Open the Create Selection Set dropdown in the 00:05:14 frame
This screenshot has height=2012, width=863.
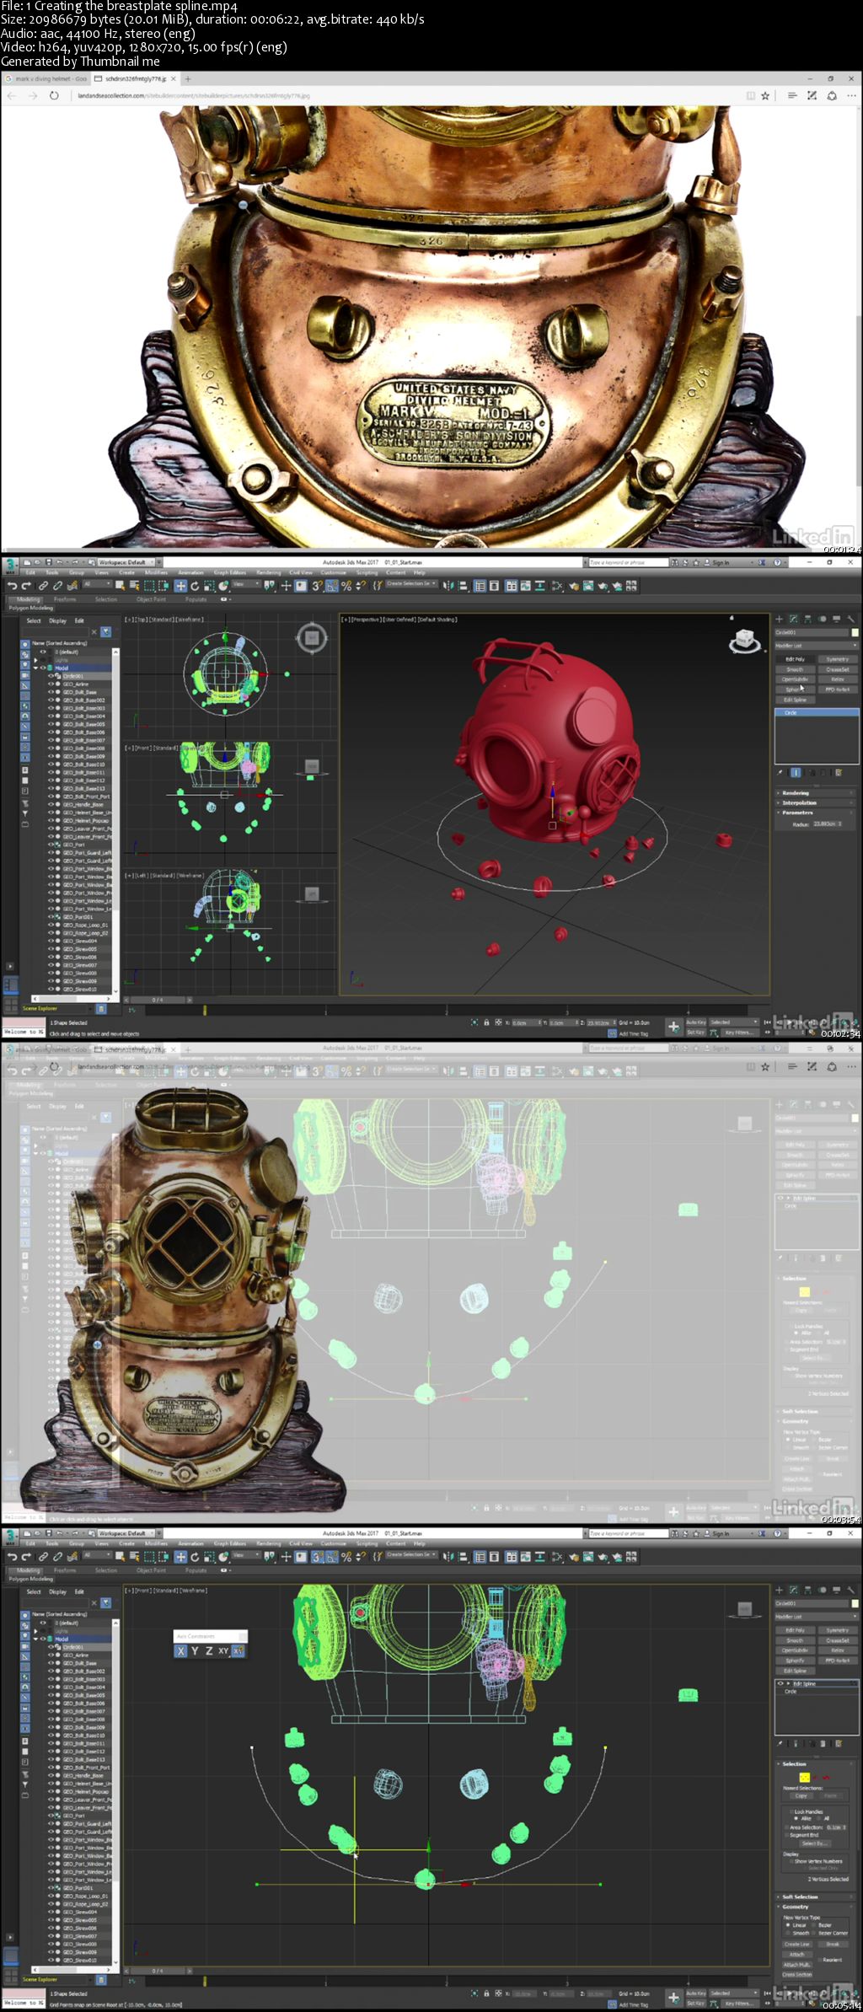tap(410, 1556)
